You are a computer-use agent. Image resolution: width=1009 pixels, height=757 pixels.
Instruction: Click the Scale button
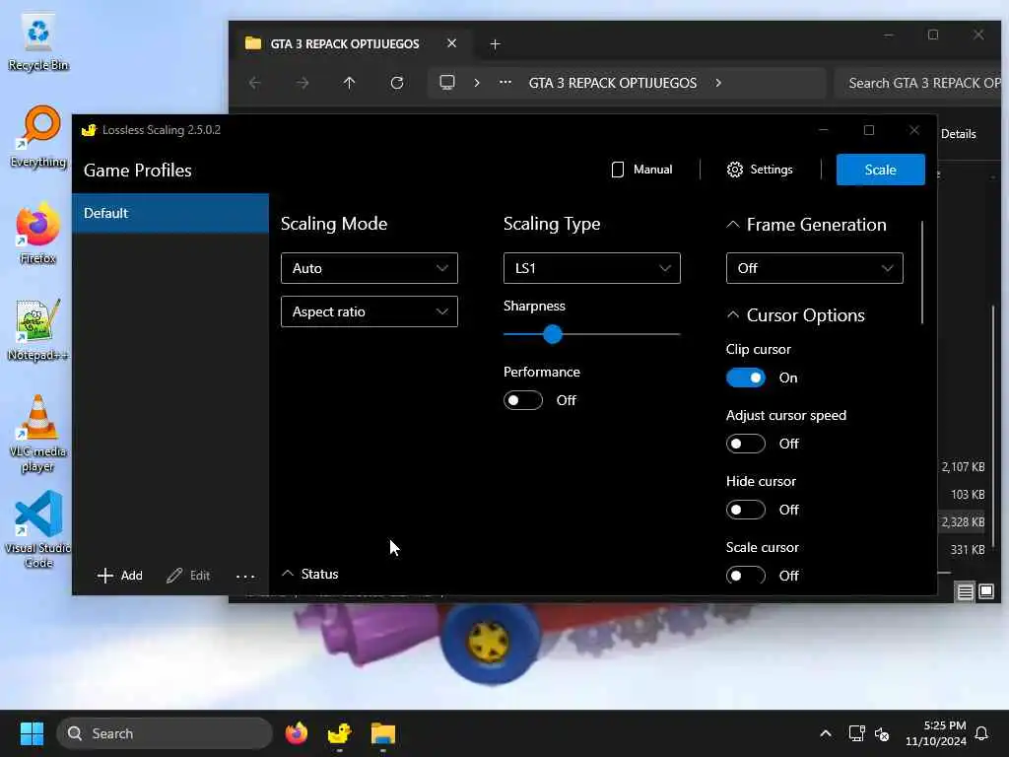click(x=880, y=170)
